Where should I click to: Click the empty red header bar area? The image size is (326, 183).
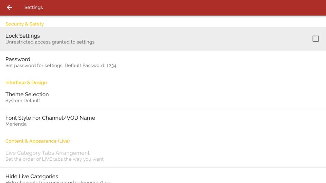click(x=183, y=8)
